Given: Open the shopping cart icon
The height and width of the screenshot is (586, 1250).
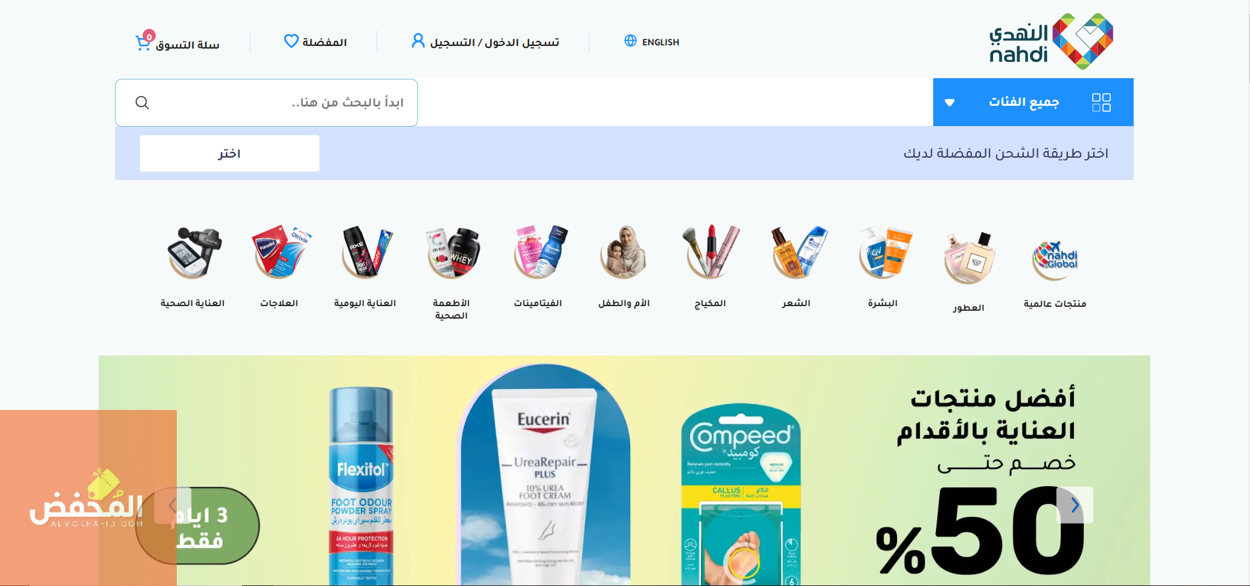Looking at the screenshot, I should point(143,43).
